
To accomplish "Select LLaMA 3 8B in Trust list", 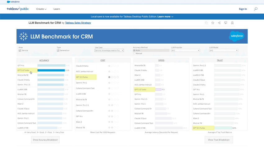I will (198, 70).
